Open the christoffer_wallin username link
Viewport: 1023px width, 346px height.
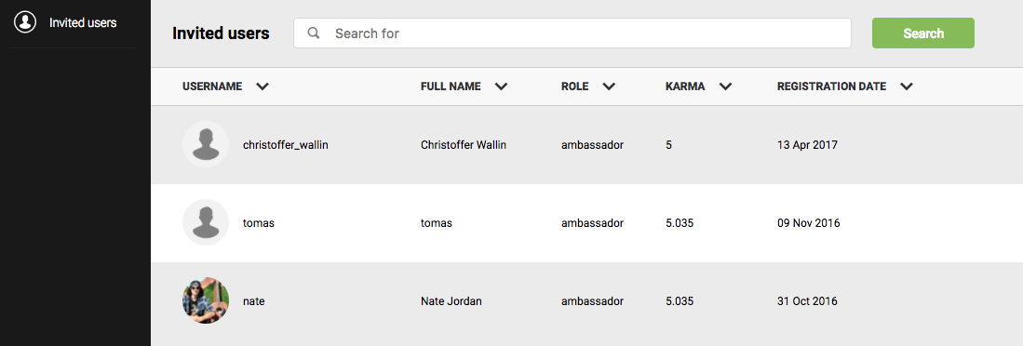[285, 145]
